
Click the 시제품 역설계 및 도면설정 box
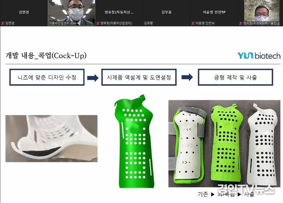tap(139, 77)
